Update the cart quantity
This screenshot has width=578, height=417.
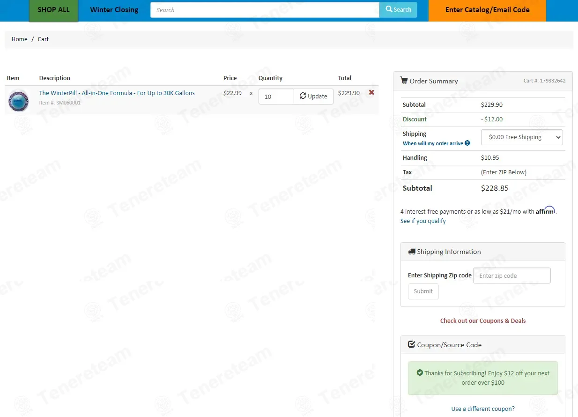click(314, 96)
